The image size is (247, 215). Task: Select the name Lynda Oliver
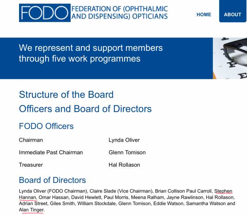[124, 140]
